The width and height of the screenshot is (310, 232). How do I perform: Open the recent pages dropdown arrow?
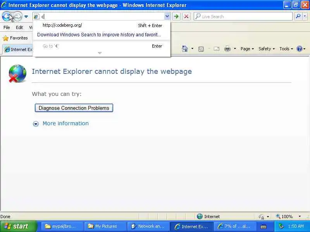point(26,17)
